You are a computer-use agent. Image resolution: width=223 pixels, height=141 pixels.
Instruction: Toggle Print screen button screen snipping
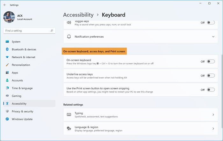[x=211, y=90]
